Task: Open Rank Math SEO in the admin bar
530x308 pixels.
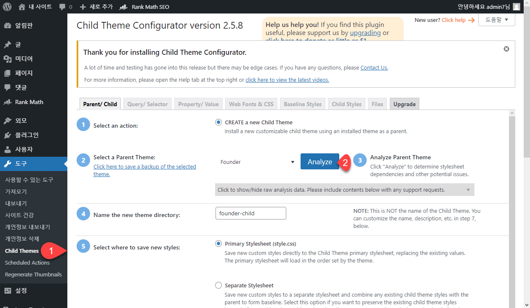Action: 144,7
